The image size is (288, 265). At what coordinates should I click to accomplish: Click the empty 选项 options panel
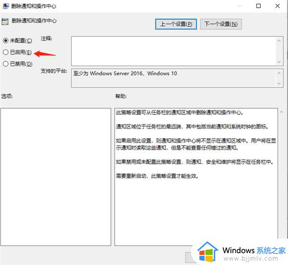[x=56, y=177]
